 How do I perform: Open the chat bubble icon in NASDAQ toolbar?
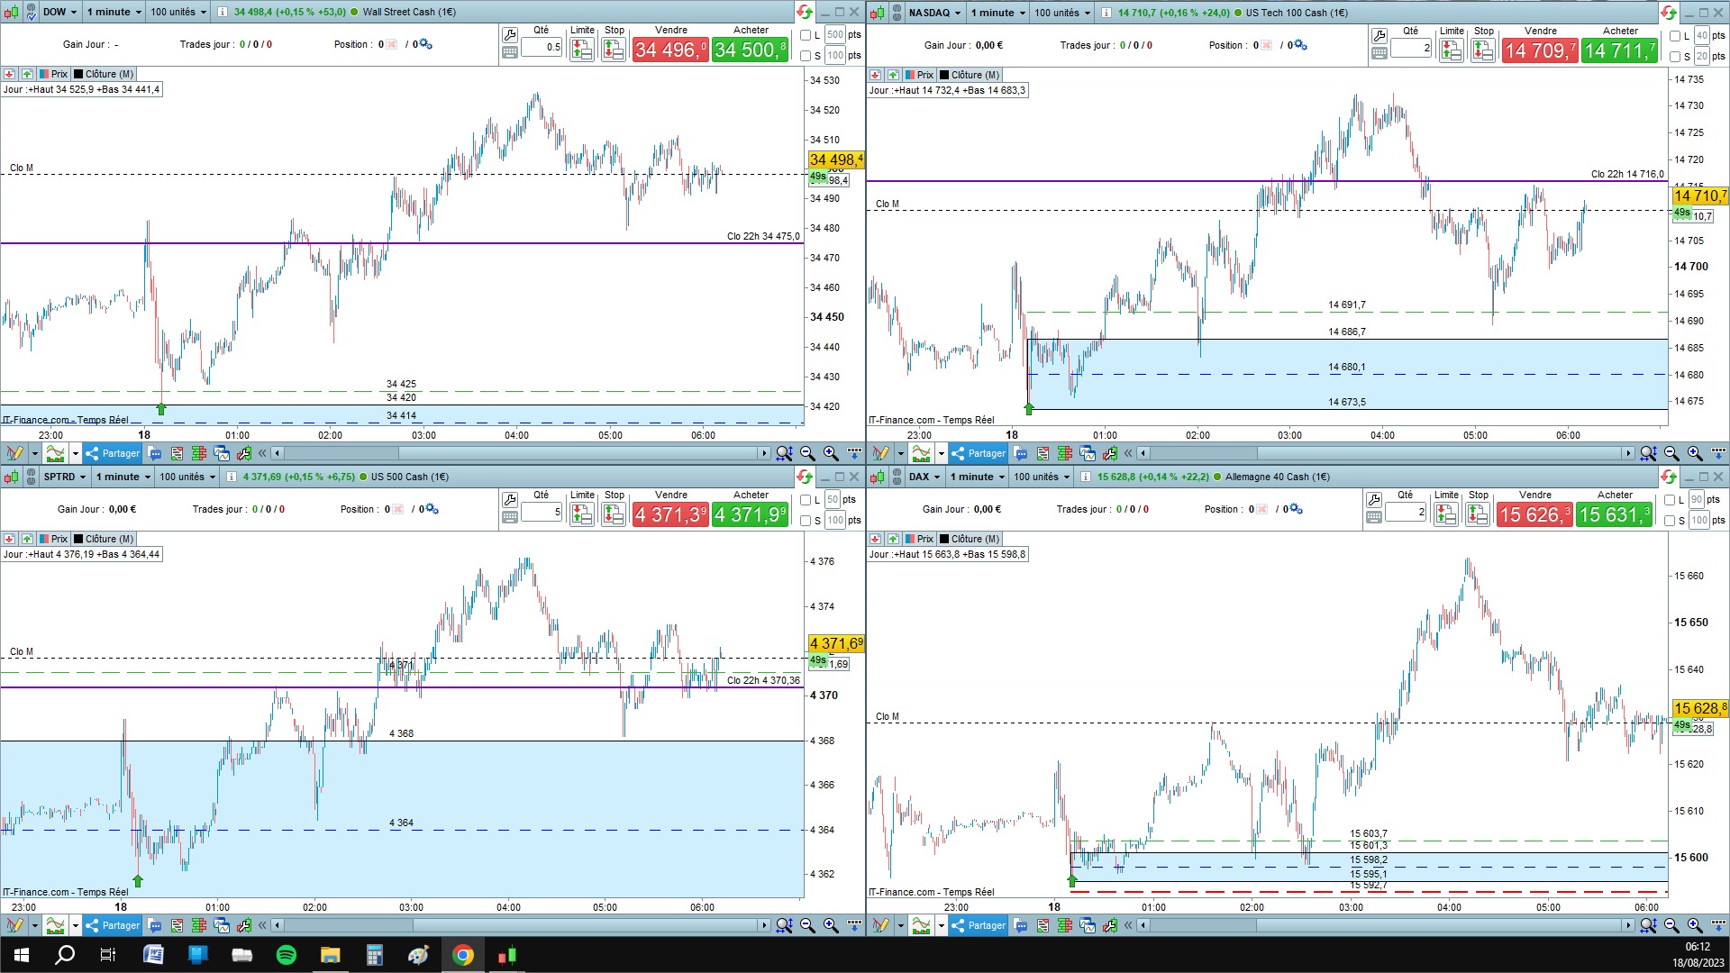[1021, 453]
